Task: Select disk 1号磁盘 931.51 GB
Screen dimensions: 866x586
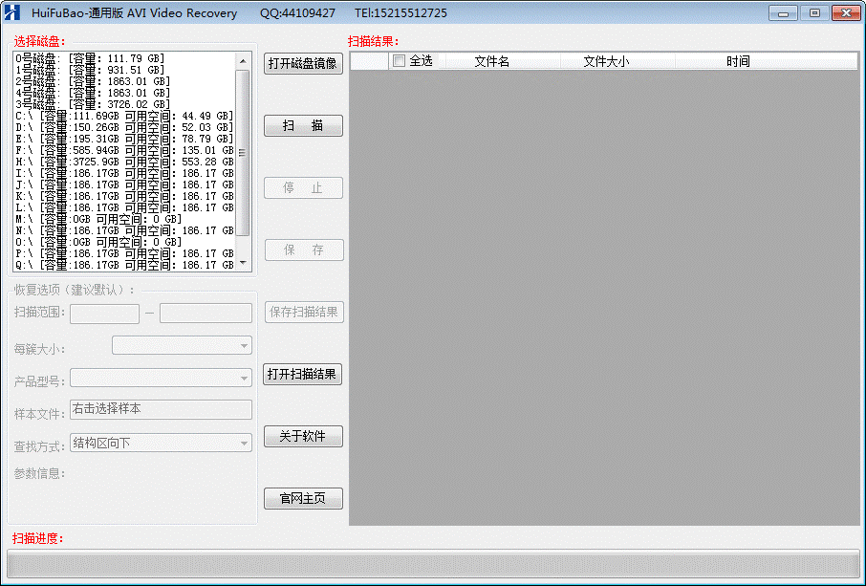Action: (91, 70)
